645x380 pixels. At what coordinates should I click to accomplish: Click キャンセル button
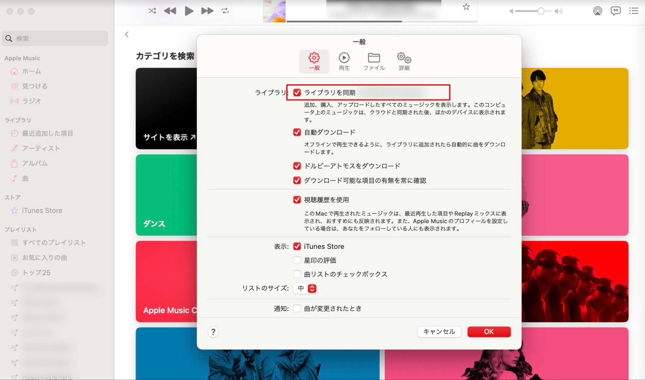click(439, 332)
